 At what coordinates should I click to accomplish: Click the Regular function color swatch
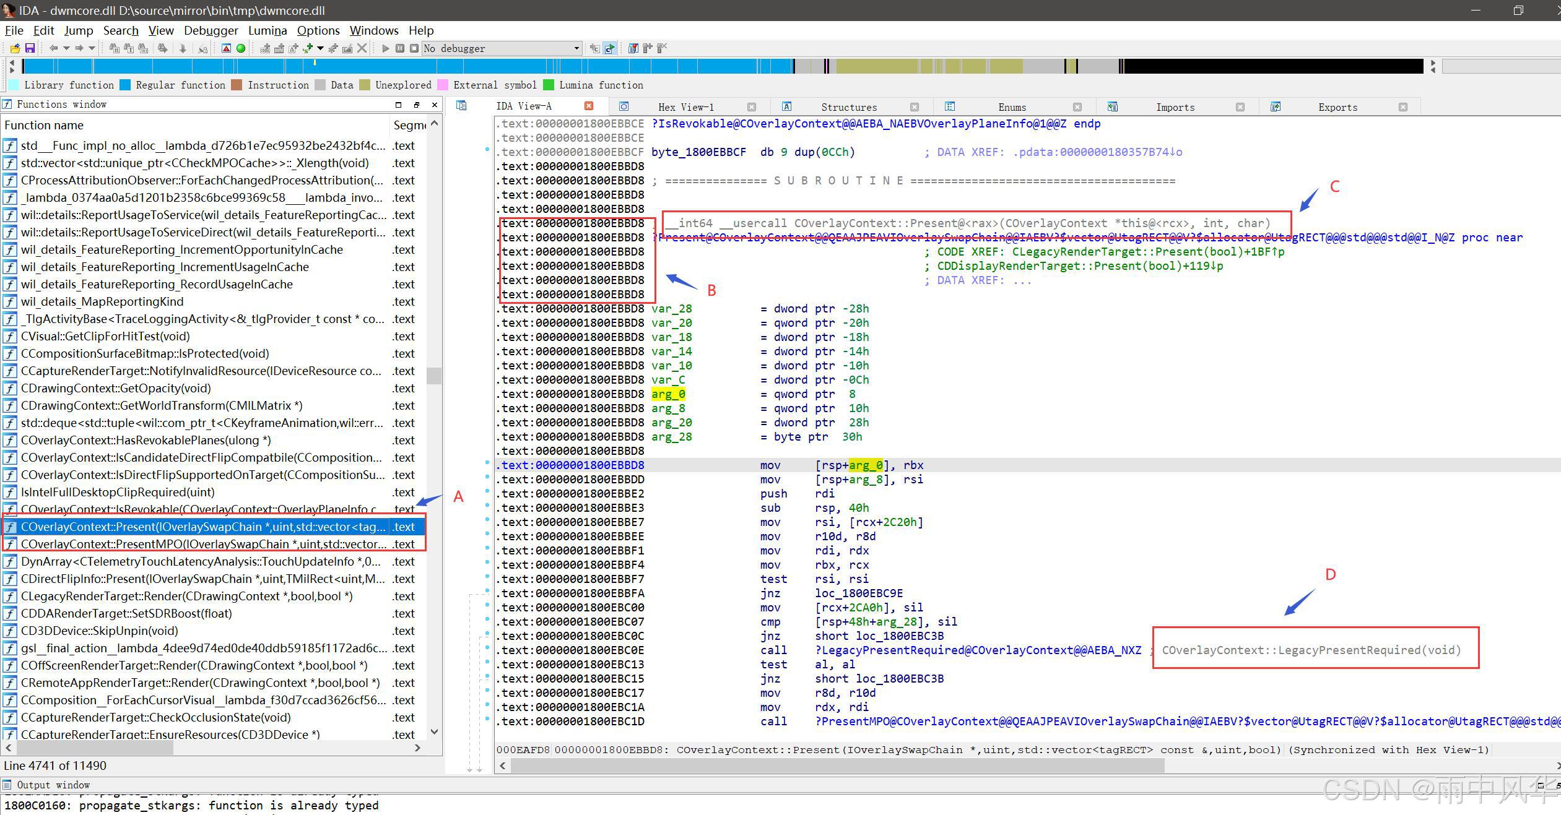tap(125, 85)
